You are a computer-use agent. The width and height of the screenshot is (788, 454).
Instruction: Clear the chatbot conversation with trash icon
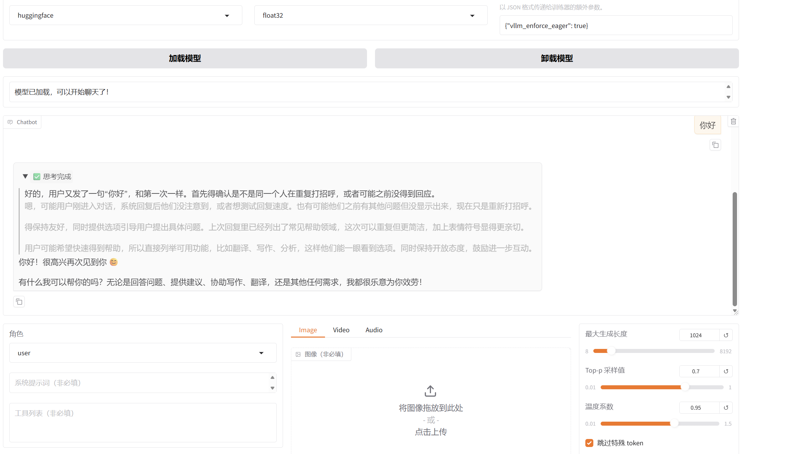(733, 121)
